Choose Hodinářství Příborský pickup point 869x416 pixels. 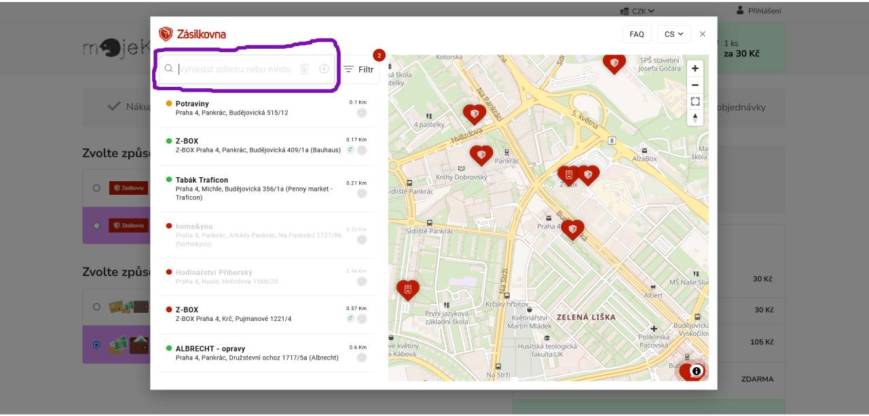(266, 276)
